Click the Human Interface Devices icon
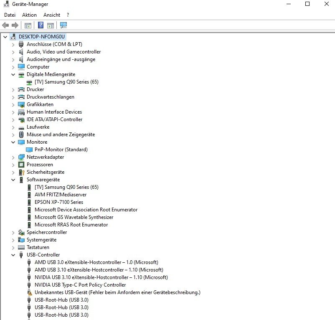The height and width of the screenshot is (320, 335). point(21,112)
